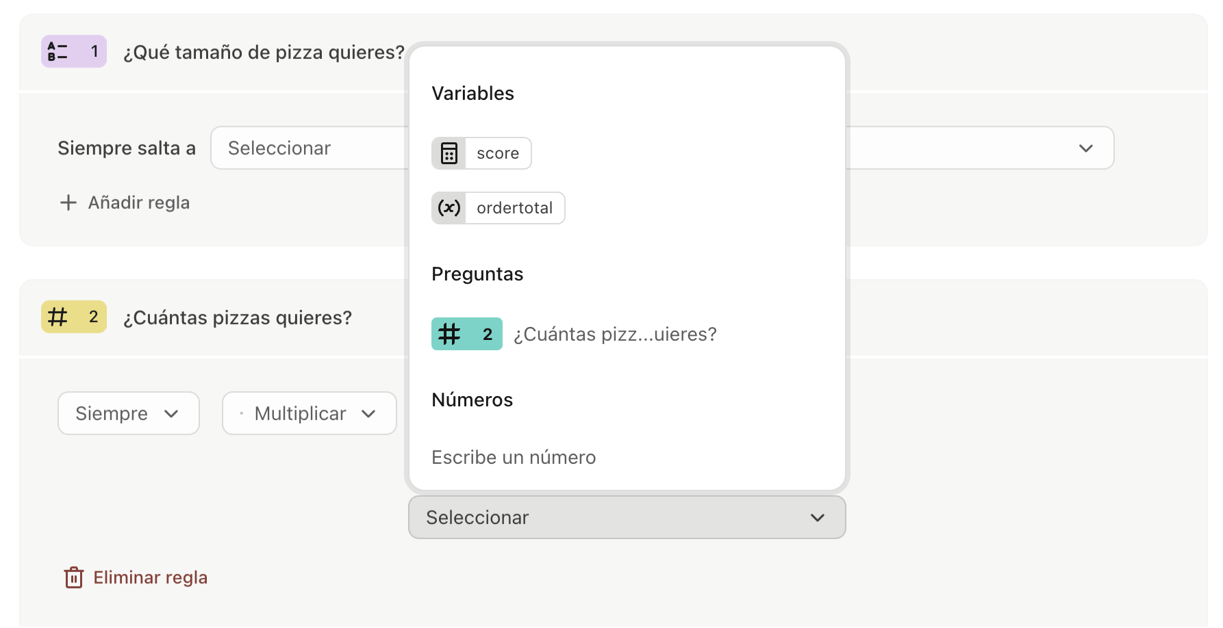Click the multiple choice icon of question 1
This screenshot has width=1223, height=628.
coord(73,51)
